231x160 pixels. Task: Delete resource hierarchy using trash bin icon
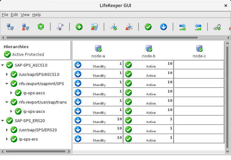[95, 27]
